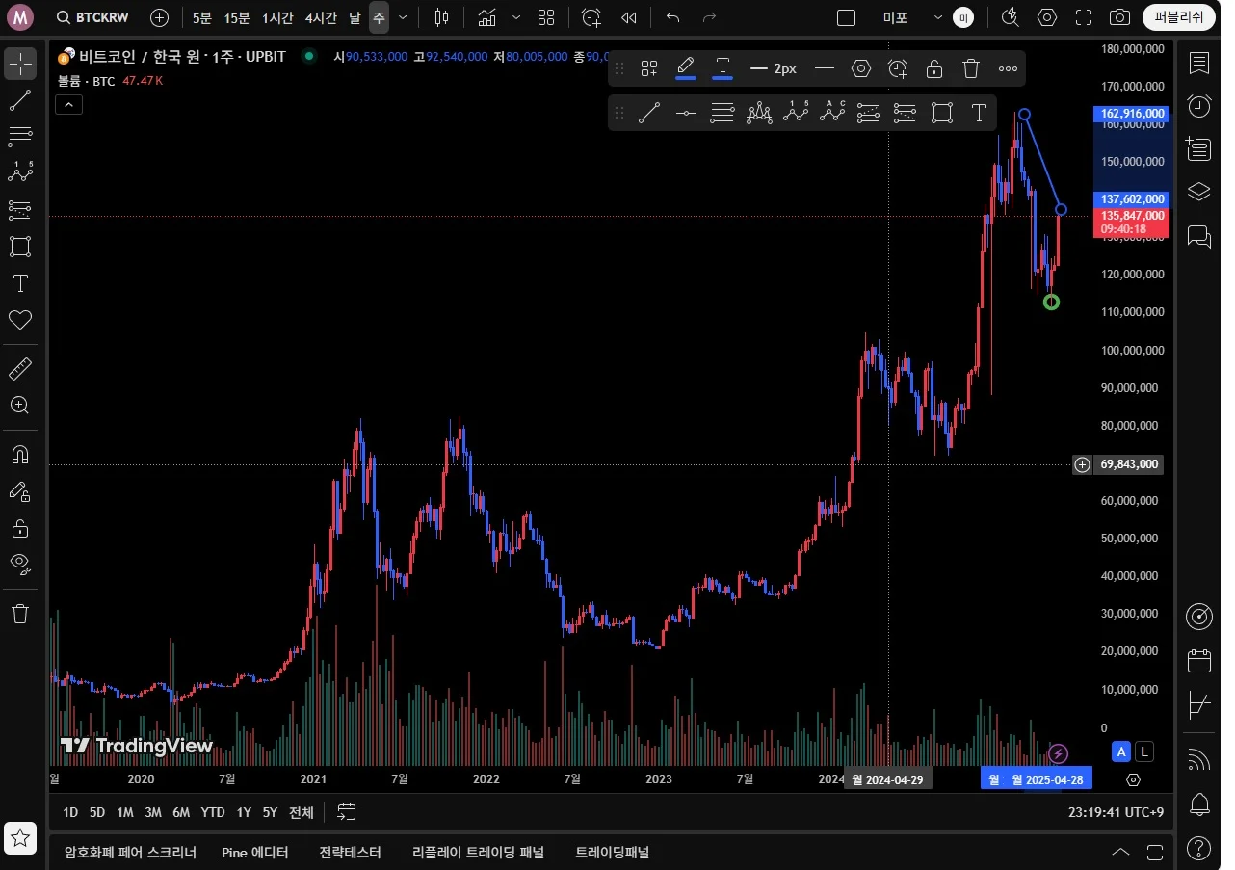The width and height of the screenshot is (1235, 870).
Task: Open chart settings hexagon in top toolbar
Action: (x=1047, y=17)
